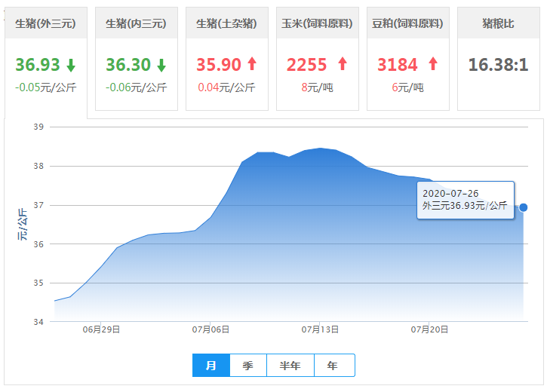This screenshot has width=547, height=389.
Task: Click the 36.93 price value
Action: pos(35,65)
